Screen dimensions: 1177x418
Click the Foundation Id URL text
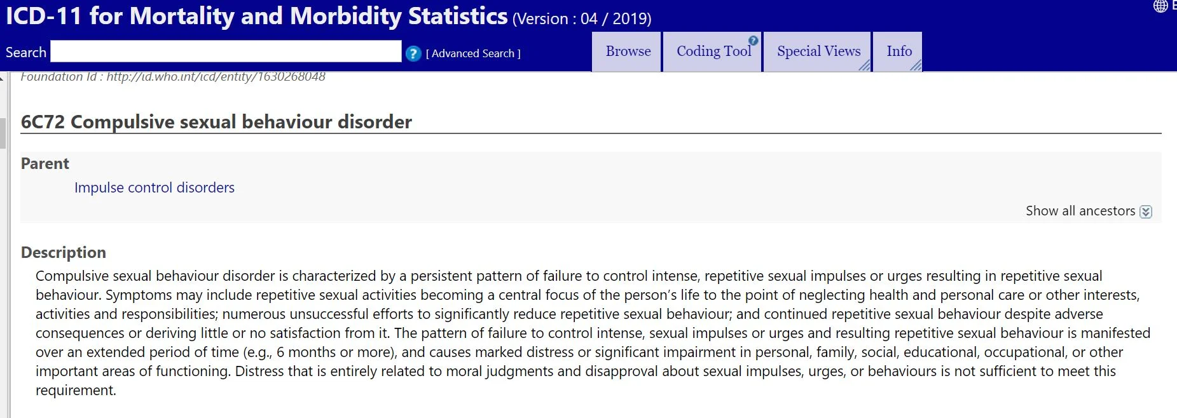pos(216,77)
